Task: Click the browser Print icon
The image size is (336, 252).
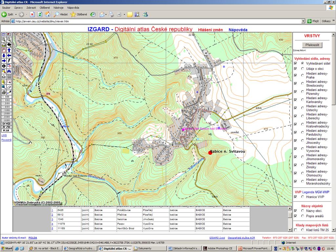Action: click(x=111, y=14)
